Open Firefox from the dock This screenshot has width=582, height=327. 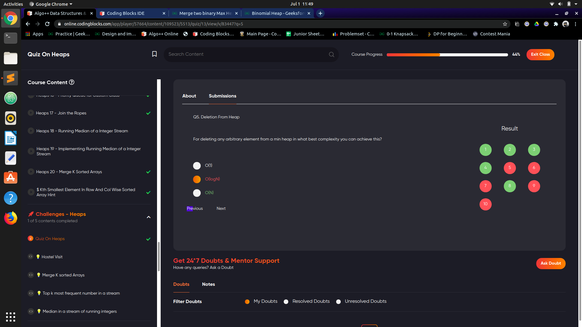11,218
